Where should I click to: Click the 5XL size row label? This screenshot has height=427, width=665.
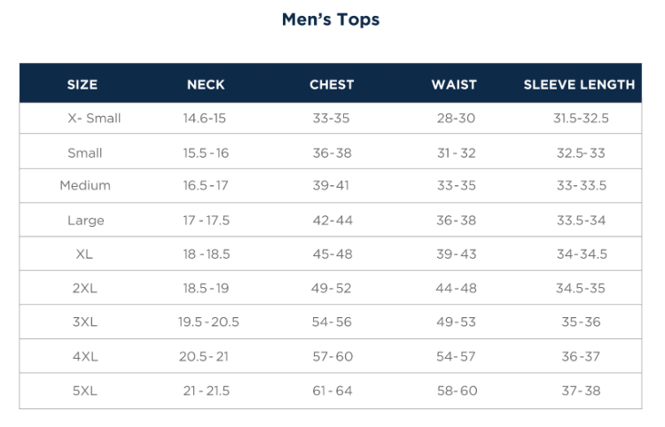click(x=85, y=391)
